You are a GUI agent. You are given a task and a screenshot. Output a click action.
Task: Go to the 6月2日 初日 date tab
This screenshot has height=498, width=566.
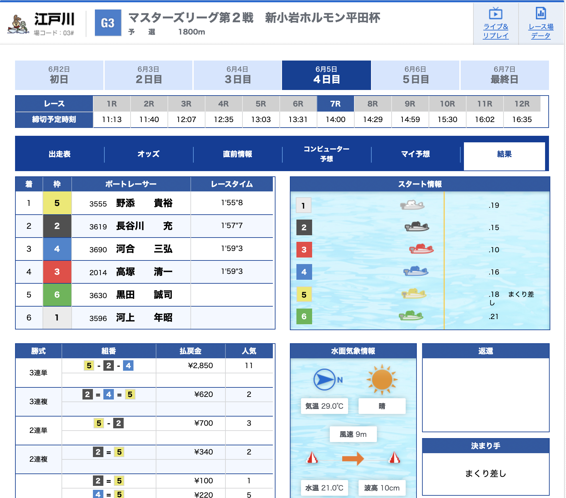(x=59, y=75)
